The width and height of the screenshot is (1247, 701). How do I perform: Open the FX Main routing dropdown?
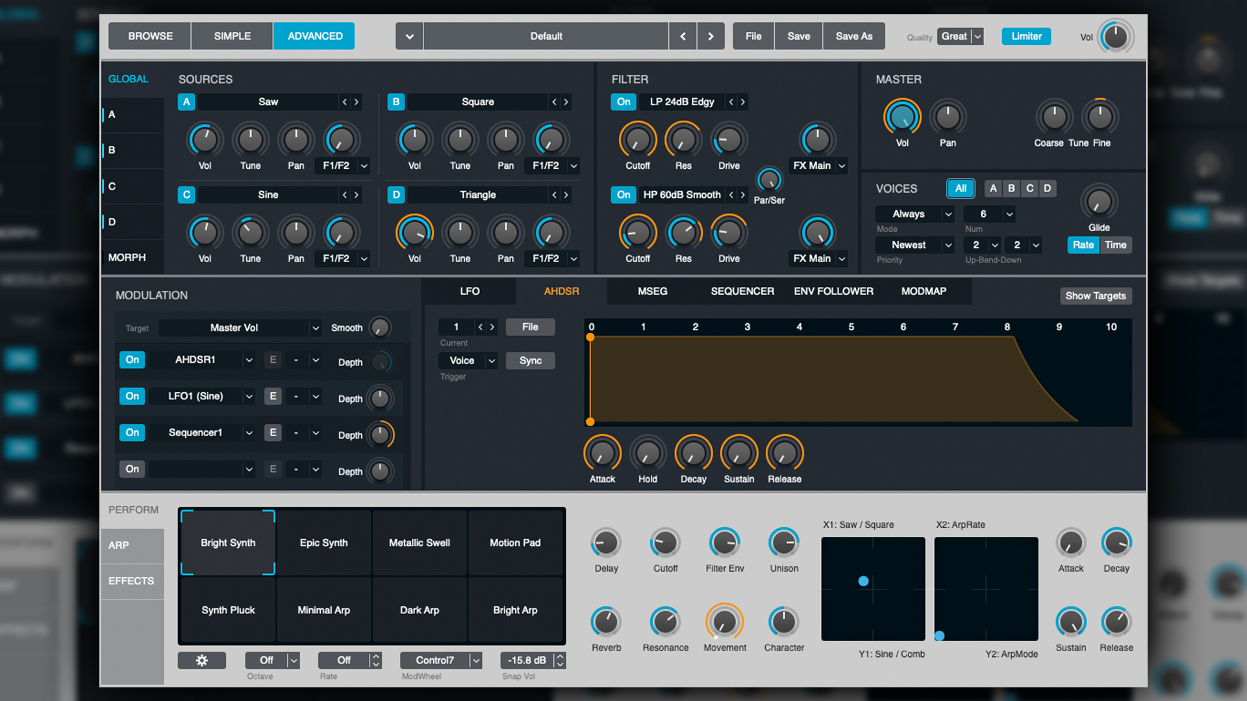click(818, 165)
